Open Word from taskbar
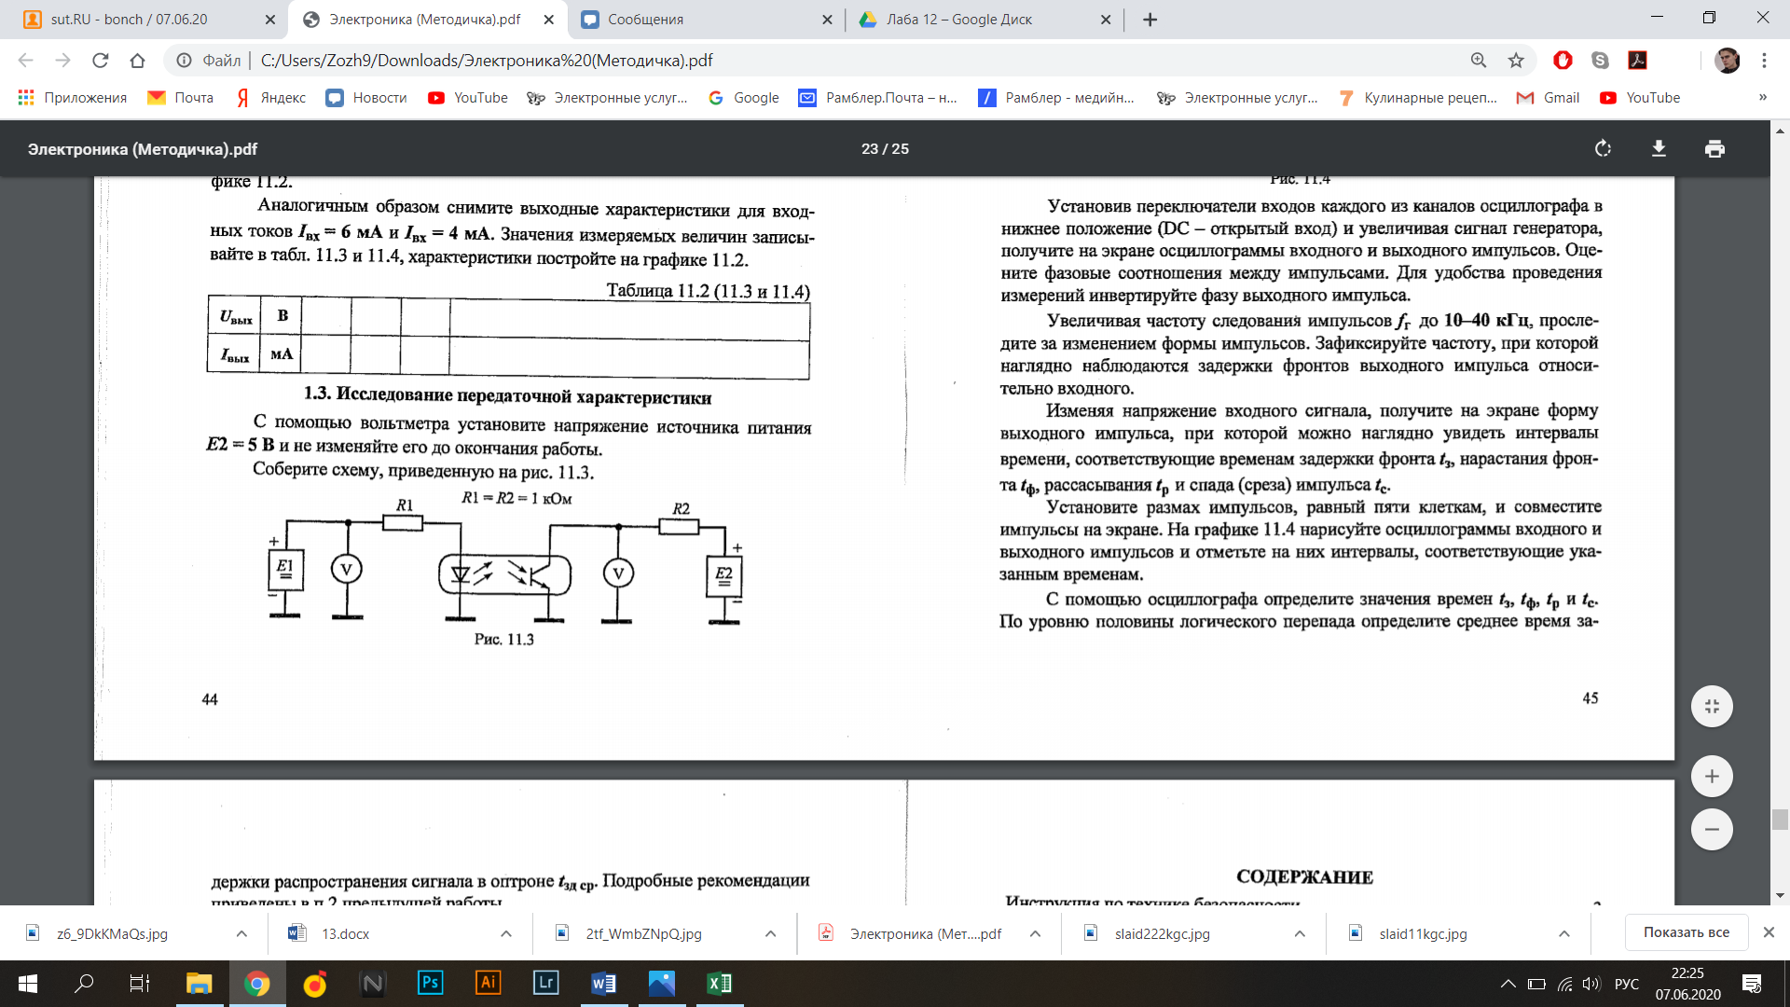 [603, 984]
